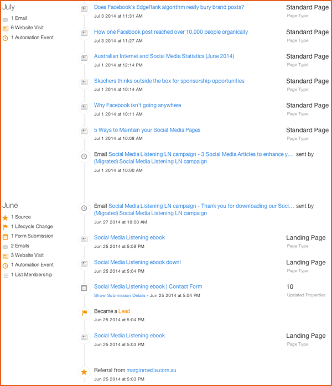Click clock icon beside June 27 email event
332x386 pixels.
(x=84, y=208)
